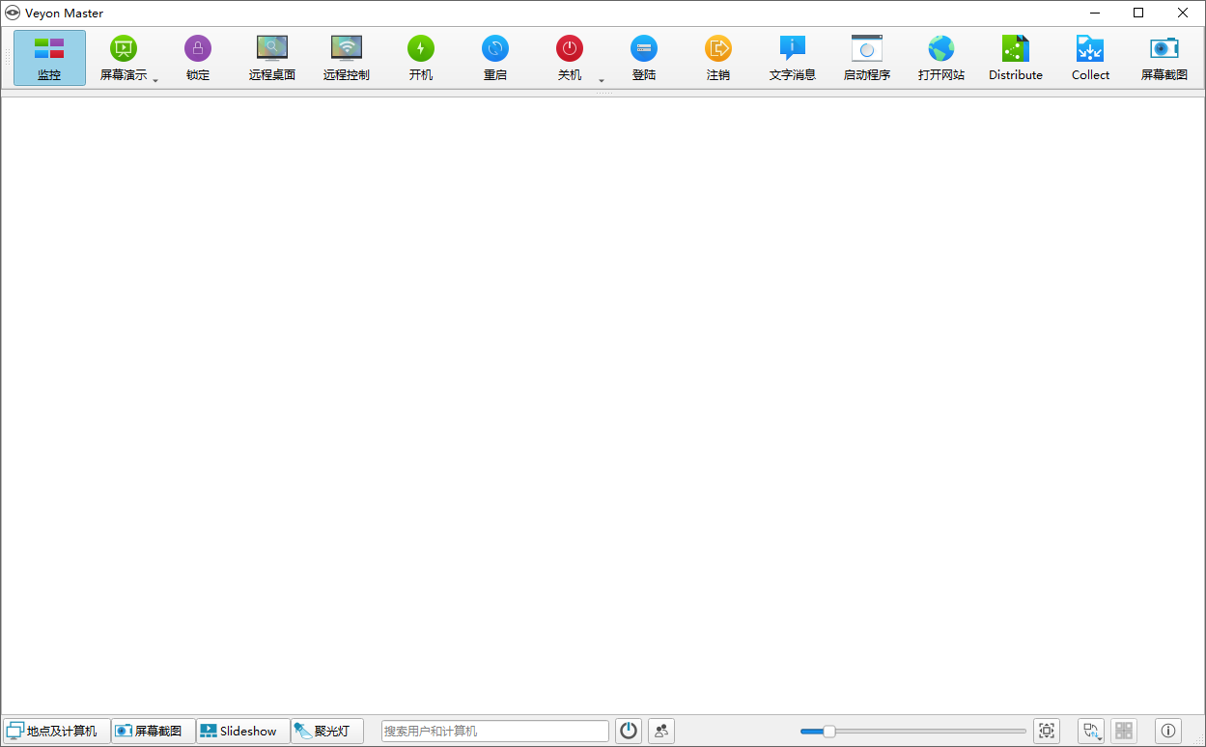The width and height of the screenshot is (1206, 747).
Task: Toggle the Slideshow panel button
Action: 243,731
